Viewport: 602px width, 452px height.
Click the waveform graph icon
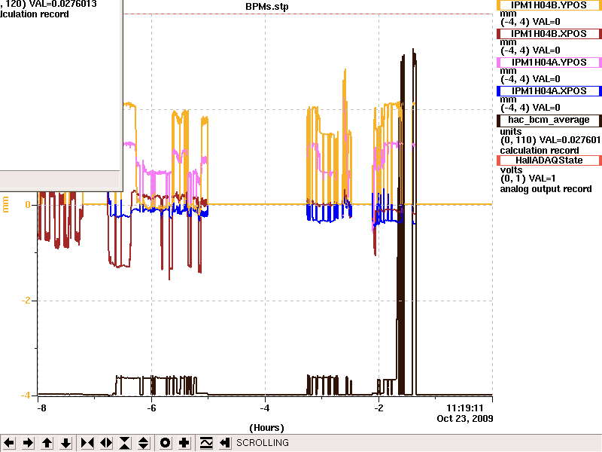click(x=206, y=443)
